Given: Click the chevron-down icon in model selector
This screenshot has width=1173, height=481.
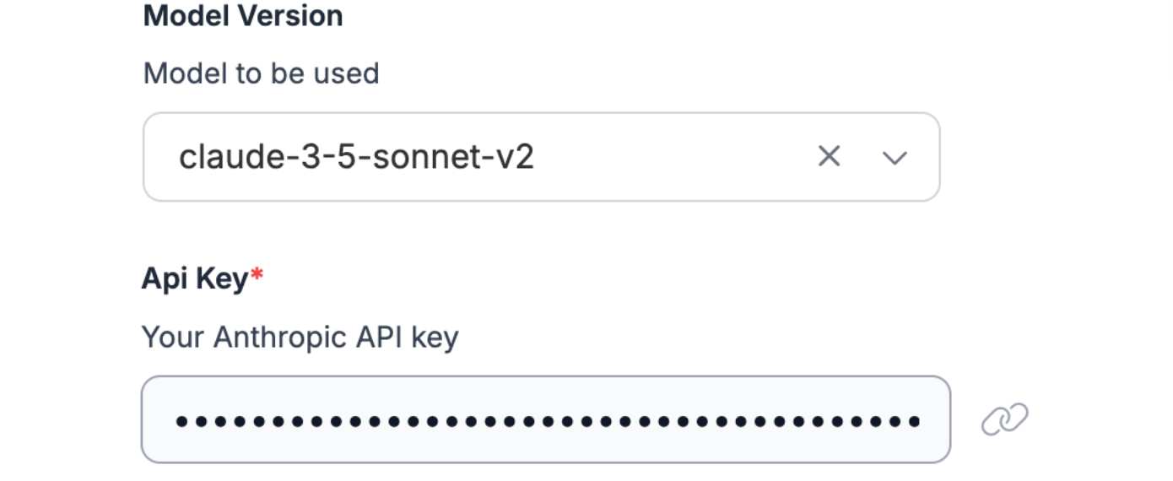Looking at the screenshot, I should (894, 157).
